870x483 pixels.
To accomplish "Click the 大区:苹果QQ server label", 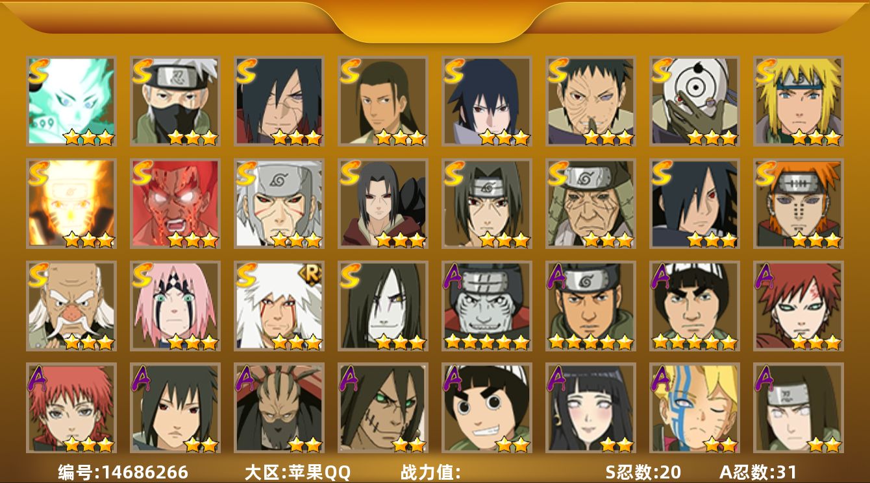I will (297, 473).
